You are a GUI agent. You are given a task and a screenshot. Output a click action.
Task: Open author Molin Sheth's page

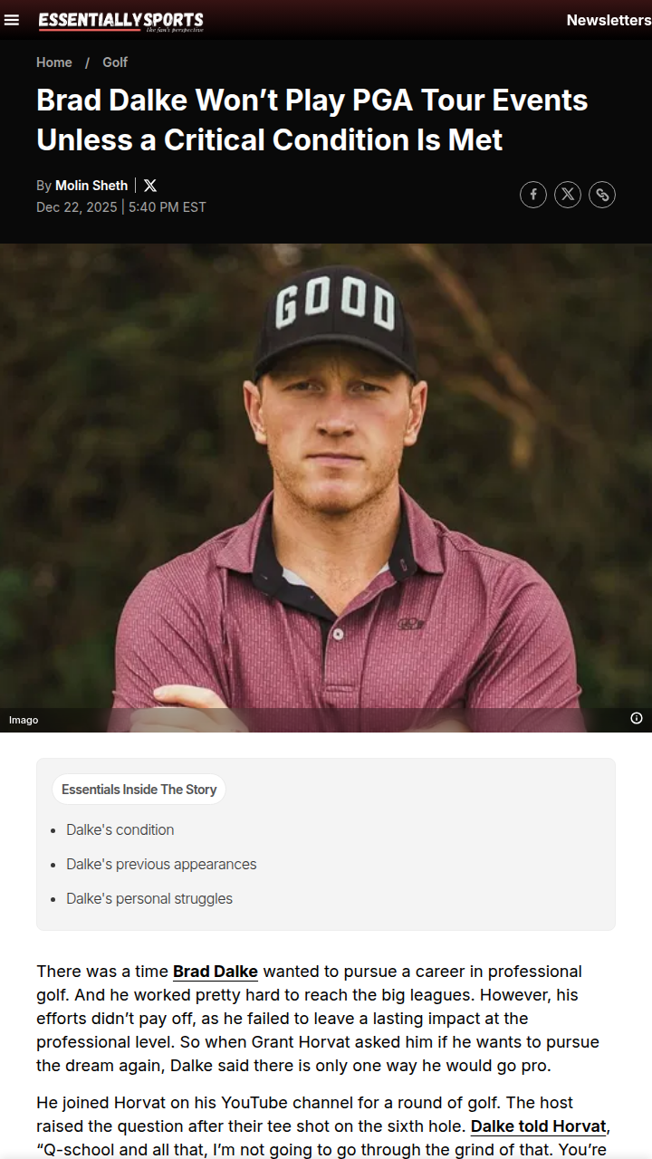tap(91, 186)
